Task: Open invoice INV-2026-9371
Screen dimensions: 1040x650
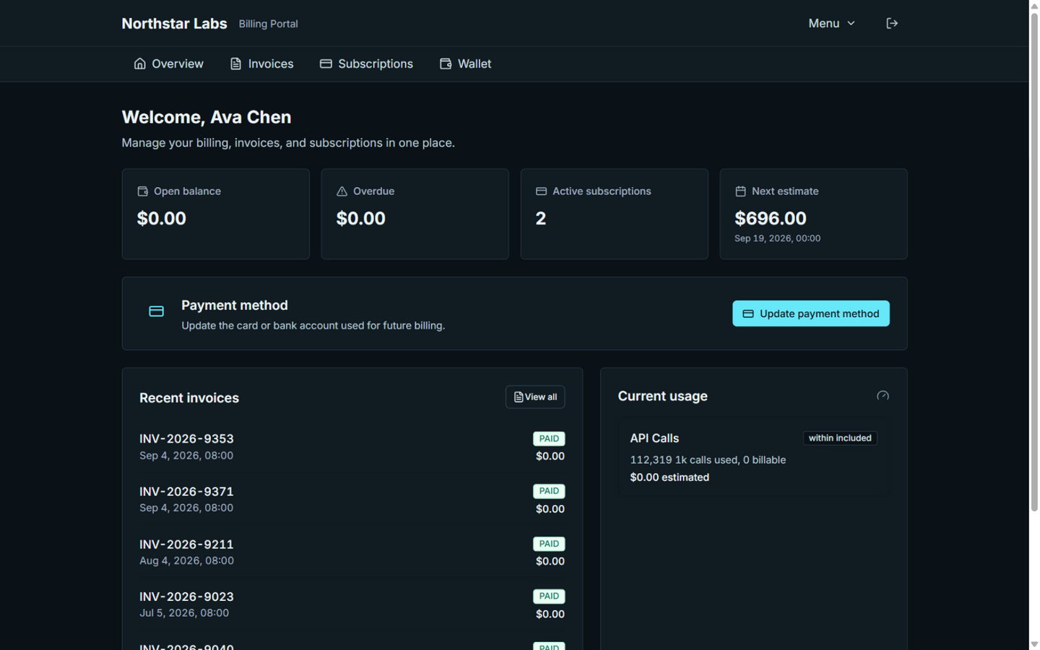Action: coord(352,500)
